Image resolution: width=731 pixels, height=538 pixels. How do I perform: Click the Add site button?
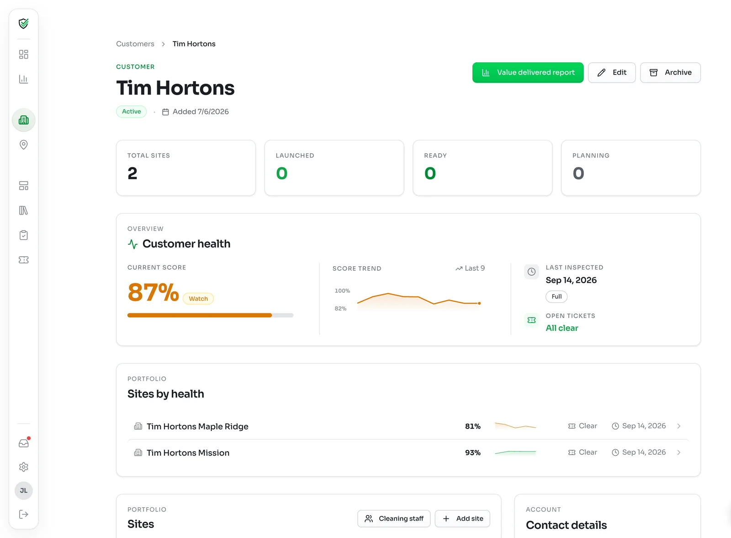(462, 518)
